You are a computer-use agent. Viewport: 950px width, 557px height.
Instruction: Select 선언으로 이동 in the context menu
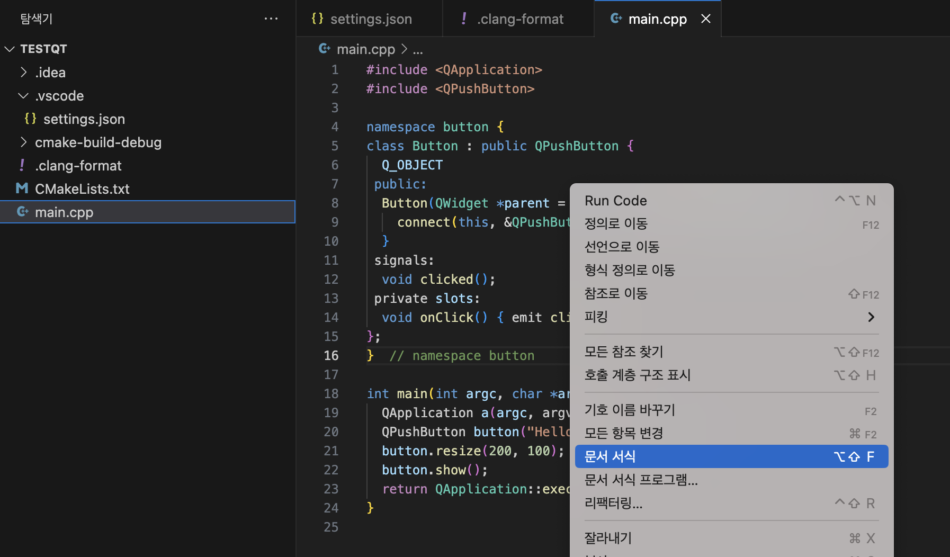click(x=731, y=247)
